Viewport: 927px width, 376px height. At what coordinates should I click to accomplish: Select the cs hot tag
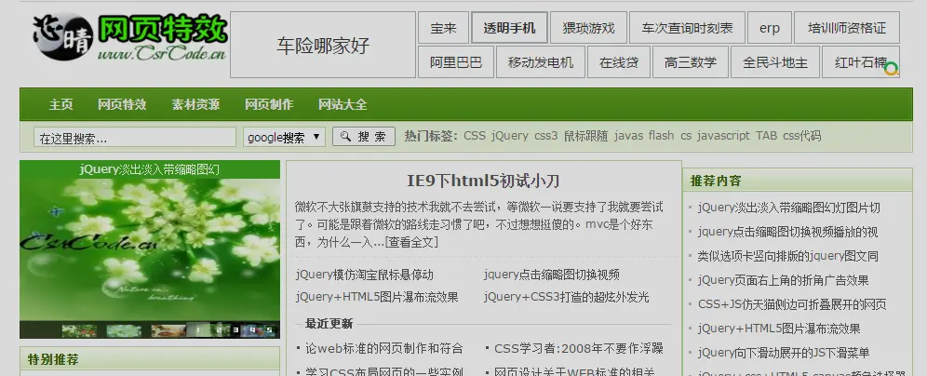[686, 135]
